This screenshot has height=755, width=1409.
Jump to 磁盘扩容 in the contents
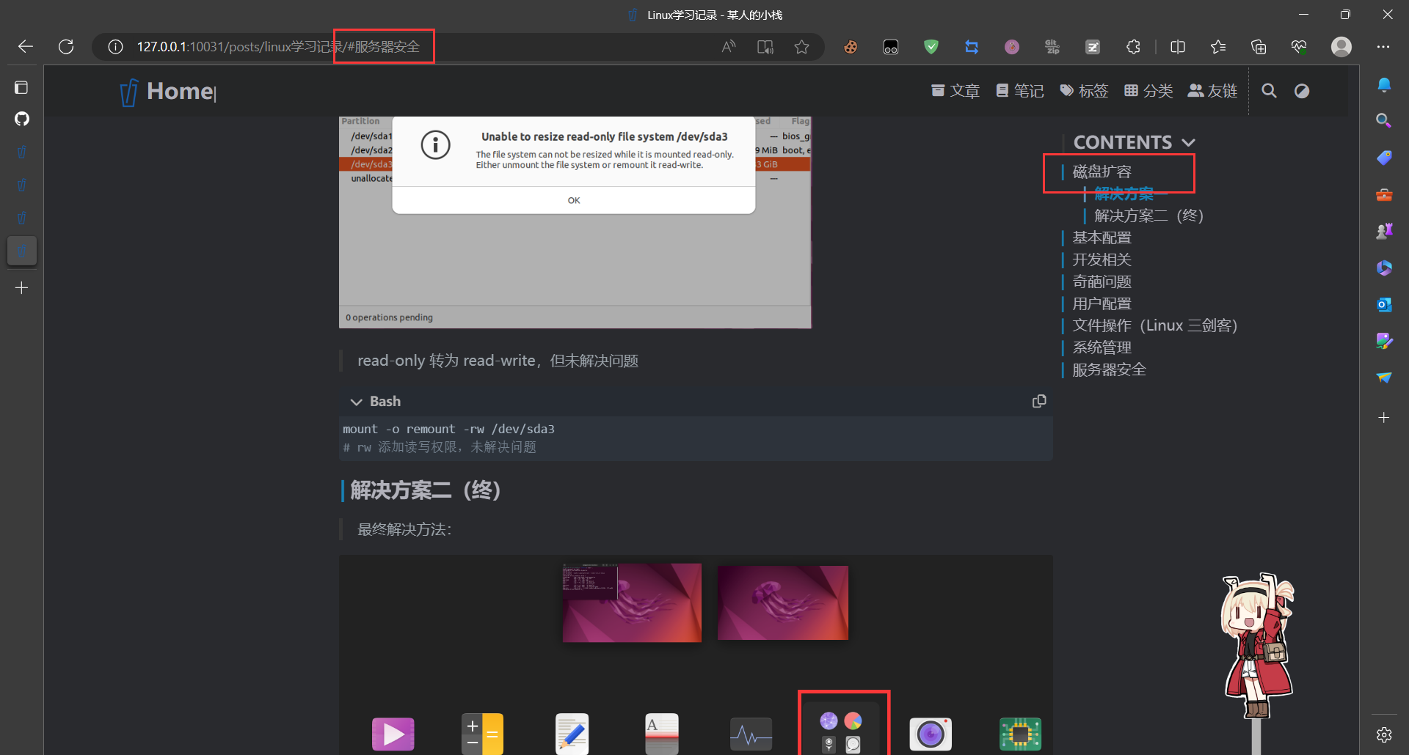point(1101,172)
